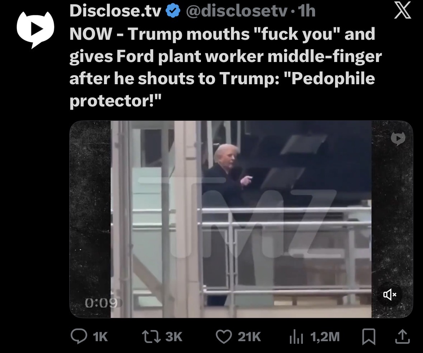Play the TMZ video thumbnail
Viewport: 423px width, 353px height.
(x=241, y=219)
